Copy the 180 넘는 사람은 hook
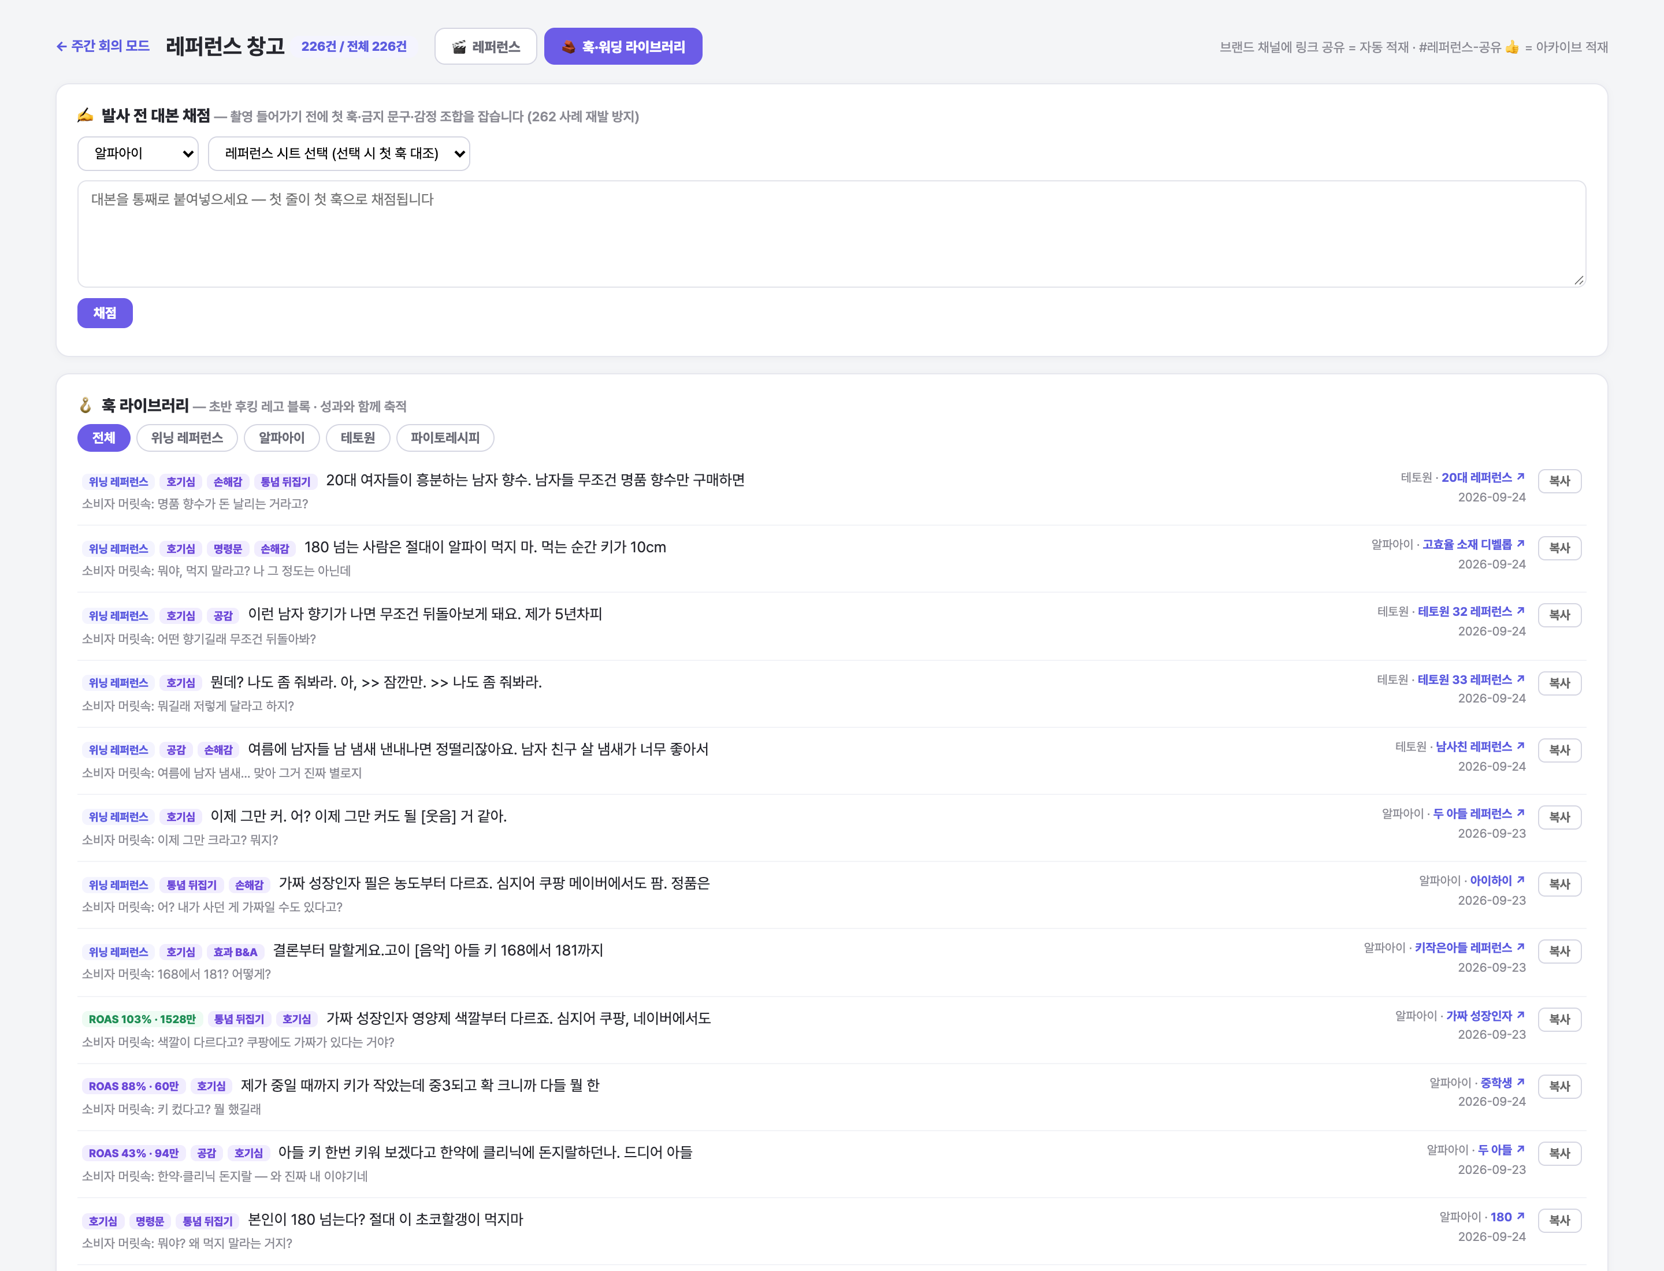The image size is (1664, 1271). coord(1559,548)
